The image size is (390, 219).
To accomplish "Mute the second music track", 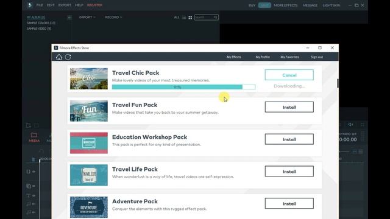I will tap(34, 212).
